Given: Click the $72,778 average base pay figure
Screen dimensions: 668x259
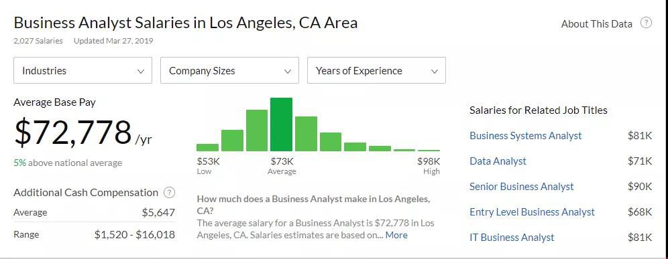Looking at the screenshot, I should (x=73, y=133).
